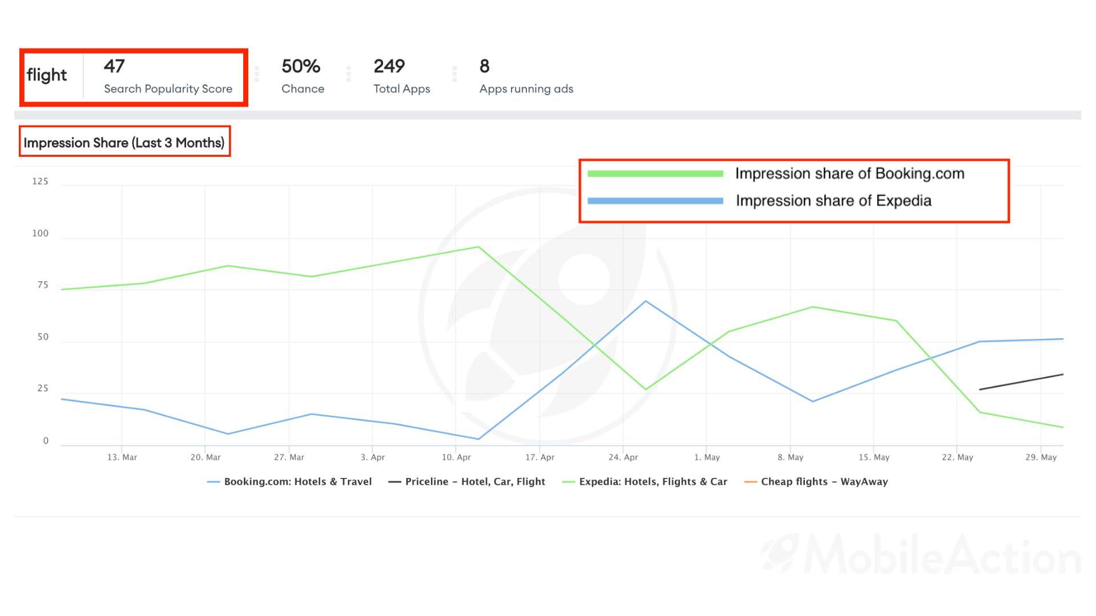Click the '20. Mar' x-axis date label
1096x616 pixels.
[x=205, y=457]
